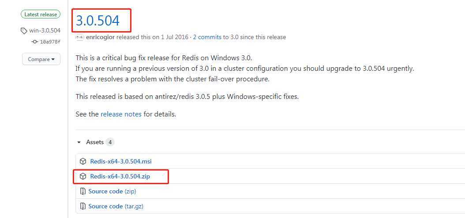The width and height of the screenshot is (465, 218).
Task: Click the Assets count badge 4
Action: (x=110, y=142)
